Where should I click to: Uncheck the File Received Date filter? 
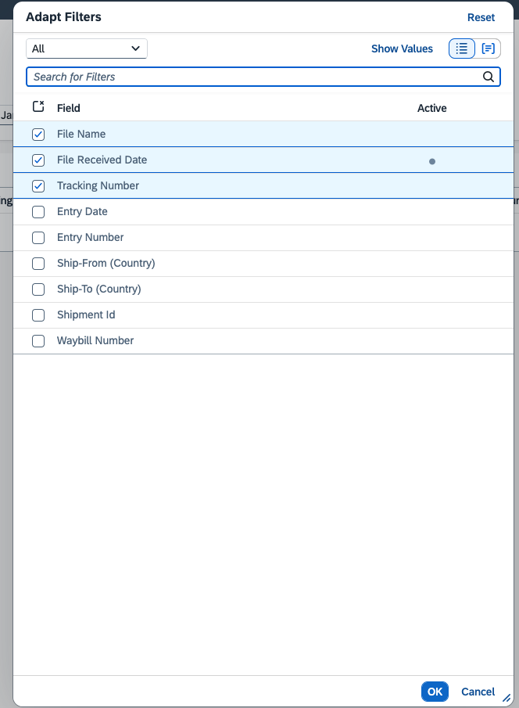point(38,160)
